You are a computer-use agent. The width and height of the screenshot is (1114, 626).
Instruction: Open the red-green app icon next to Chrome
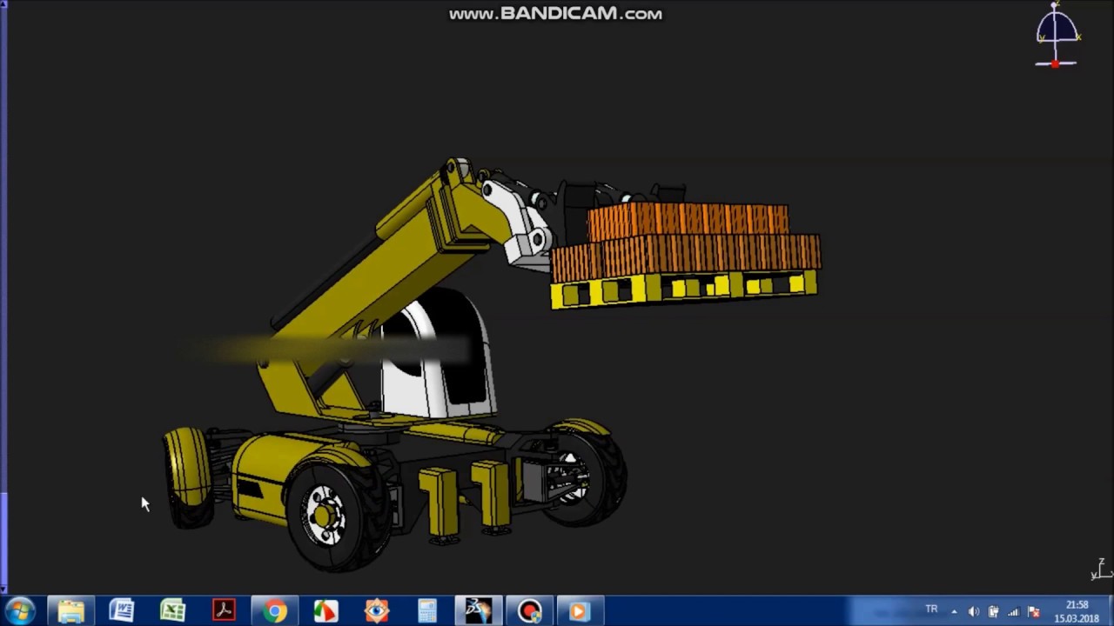point(325,610)
